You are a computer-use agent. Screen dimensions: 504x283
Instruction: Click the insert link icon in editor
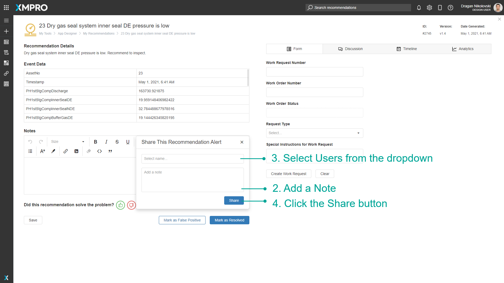coord(66,151)
